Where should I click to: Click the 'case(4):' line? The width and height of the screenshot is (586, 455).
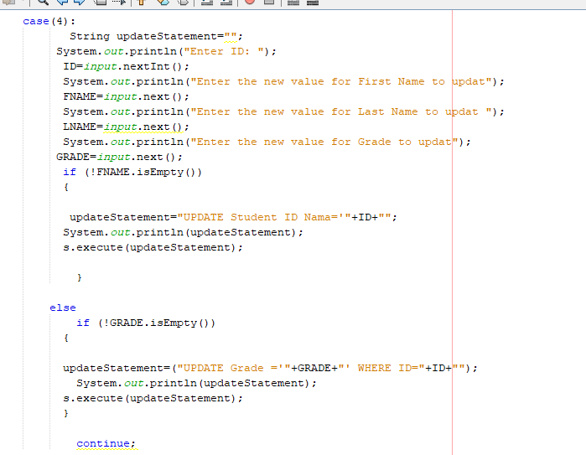(49, 21)
